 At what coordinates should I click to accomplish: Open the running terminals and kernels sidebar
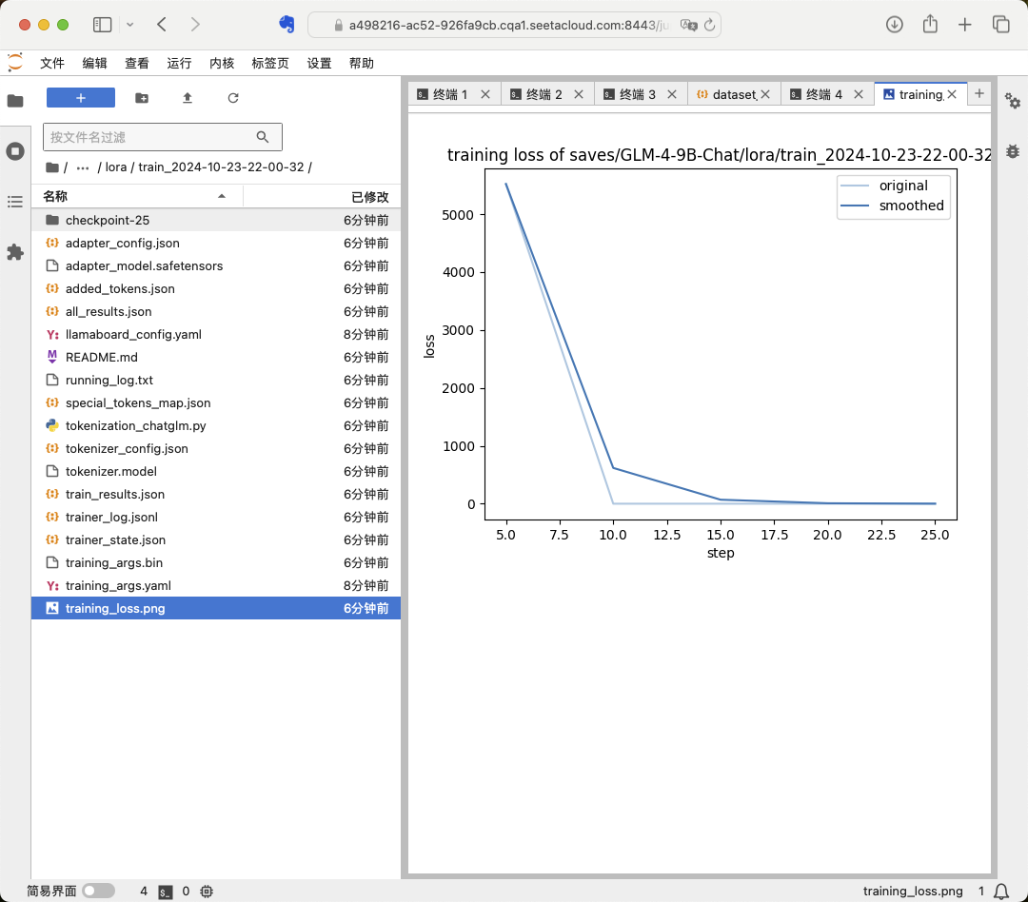[15, 151]
